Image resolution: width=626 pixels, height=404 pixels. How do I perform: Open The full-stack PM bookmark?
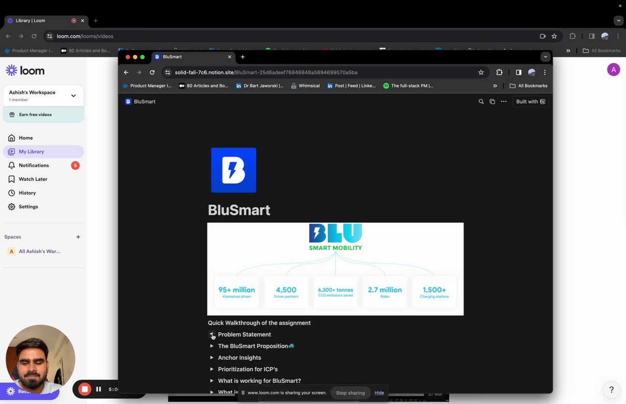coord(408,85)
